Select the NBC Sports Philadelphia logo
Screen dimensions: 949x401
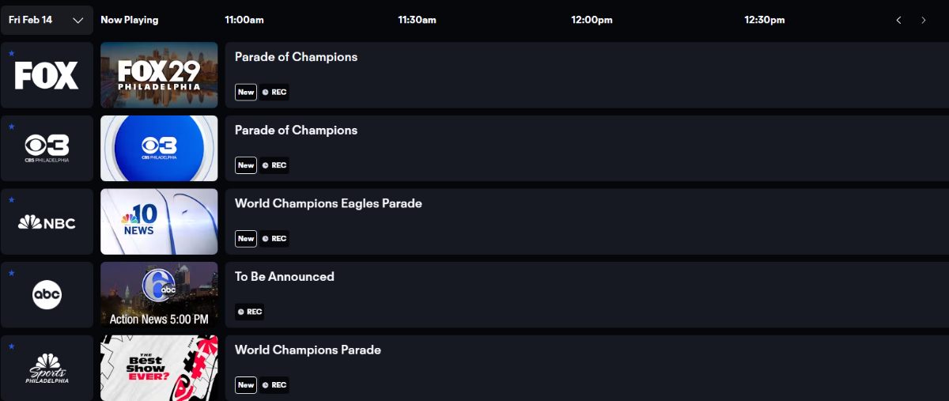point(47,369)
